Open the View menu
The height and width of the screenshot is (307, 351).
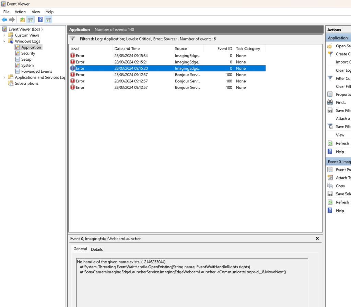(36, 12)
